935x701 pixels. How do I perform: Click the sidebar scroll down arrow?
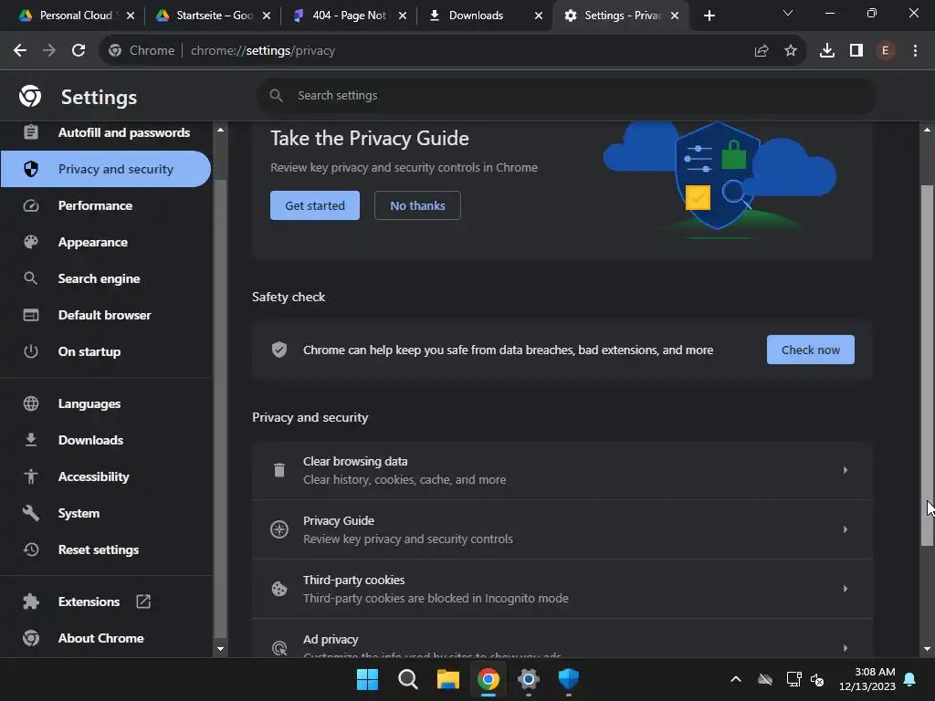220,649
